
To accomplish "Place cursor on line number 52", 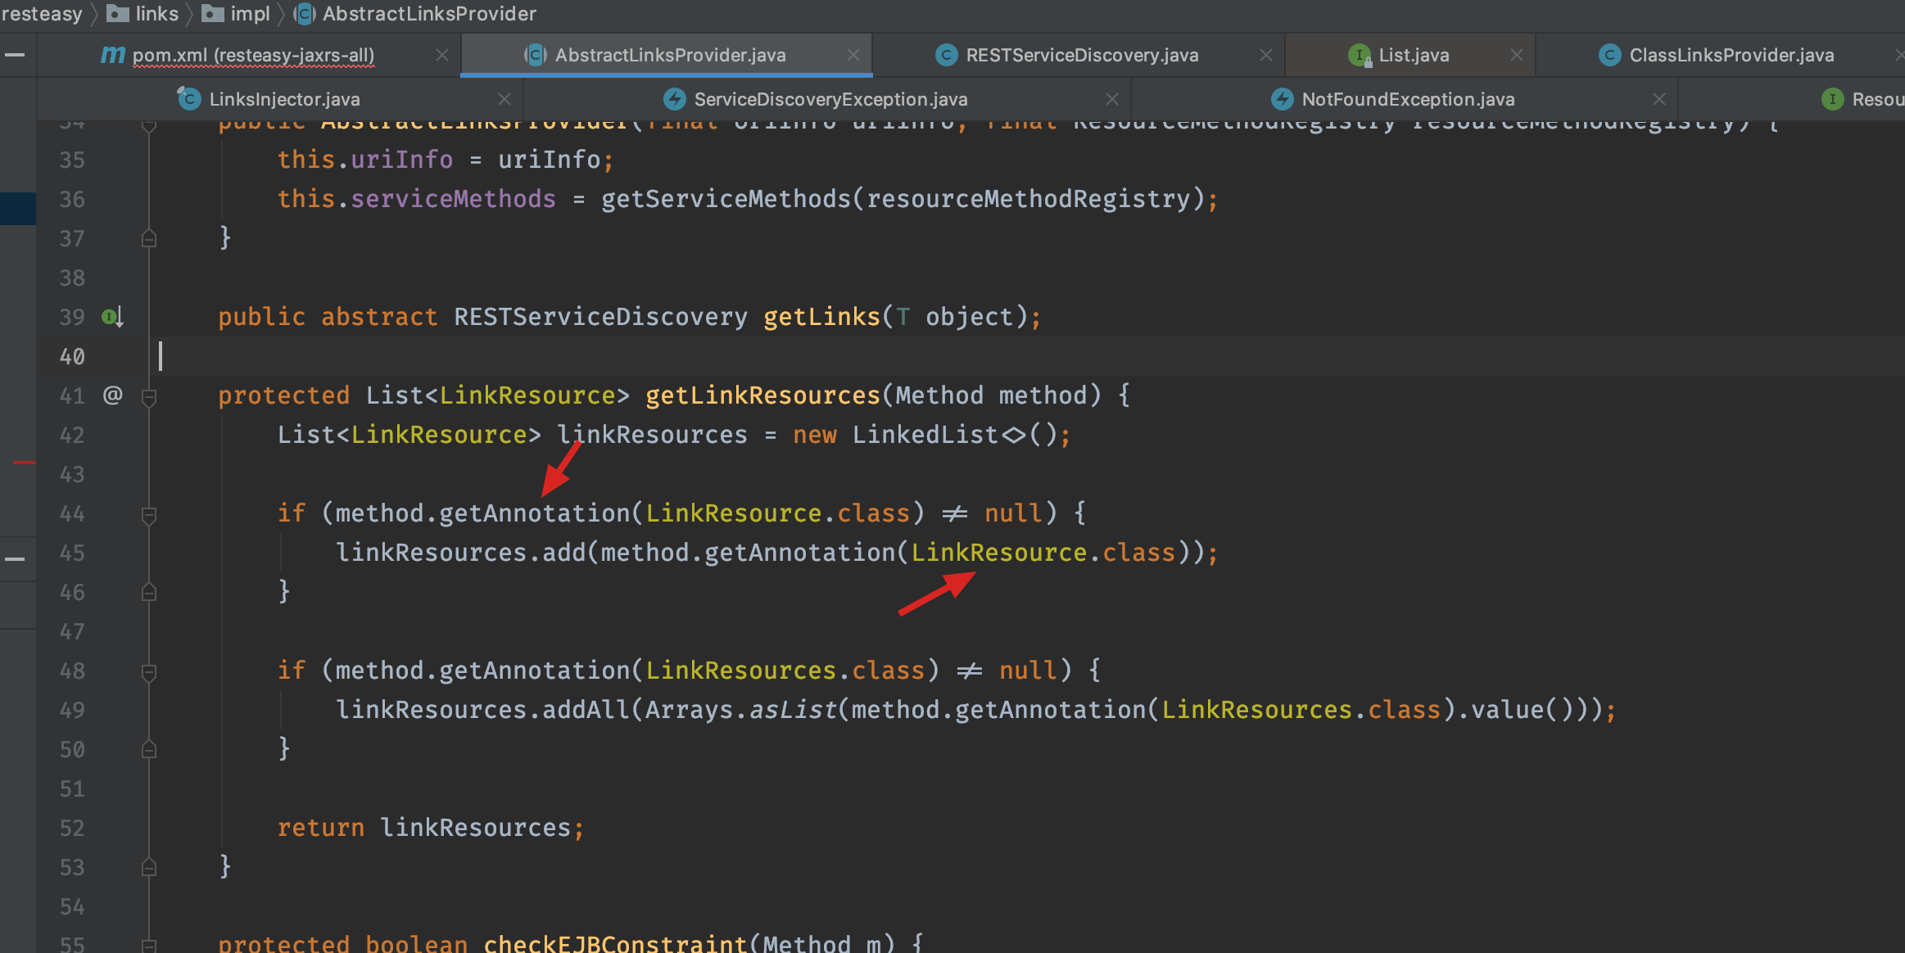I will point(72,828).
